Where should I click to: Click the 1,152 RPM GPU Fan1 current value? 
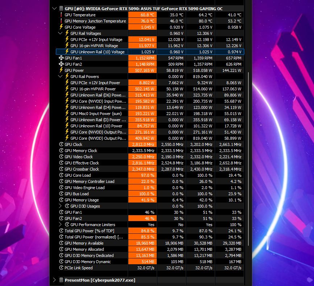click(x=145, y=58)
